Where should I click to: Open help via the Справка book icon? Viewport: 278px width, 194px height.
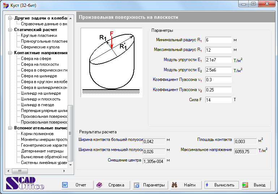coord(99,185)
